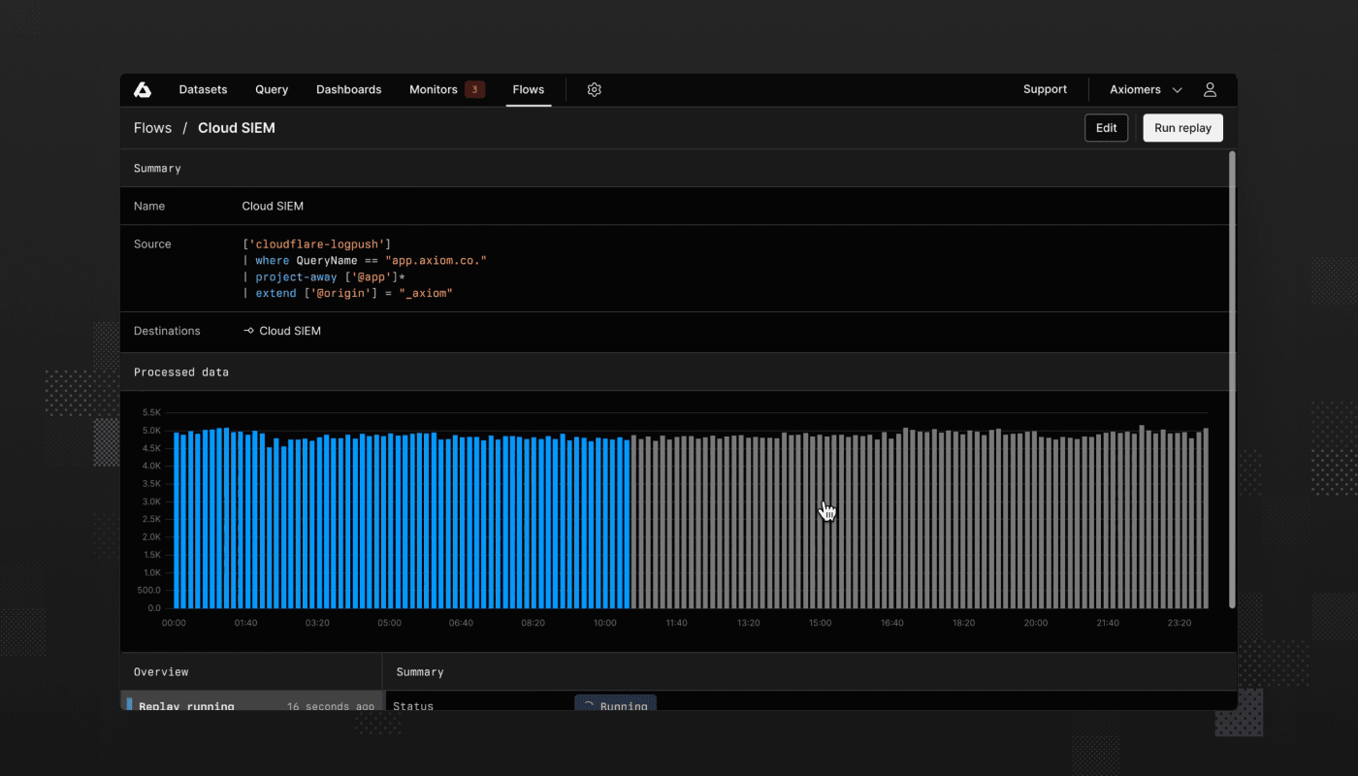Viewport: 1358px width, 776px height.
Task: Open the Monitors alert count badge
Action: pyautogui.click(x=474, y=89)
